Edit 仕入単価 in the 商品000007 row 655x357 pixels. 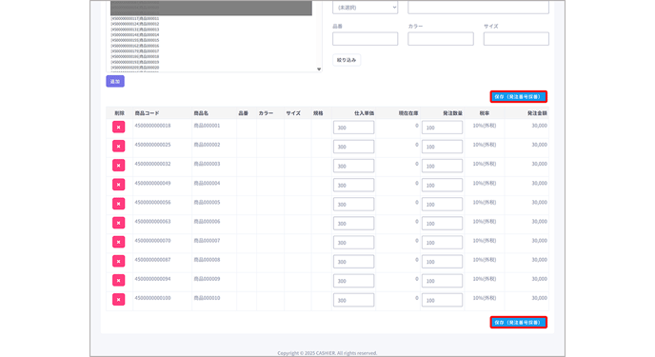coord(354,243)
